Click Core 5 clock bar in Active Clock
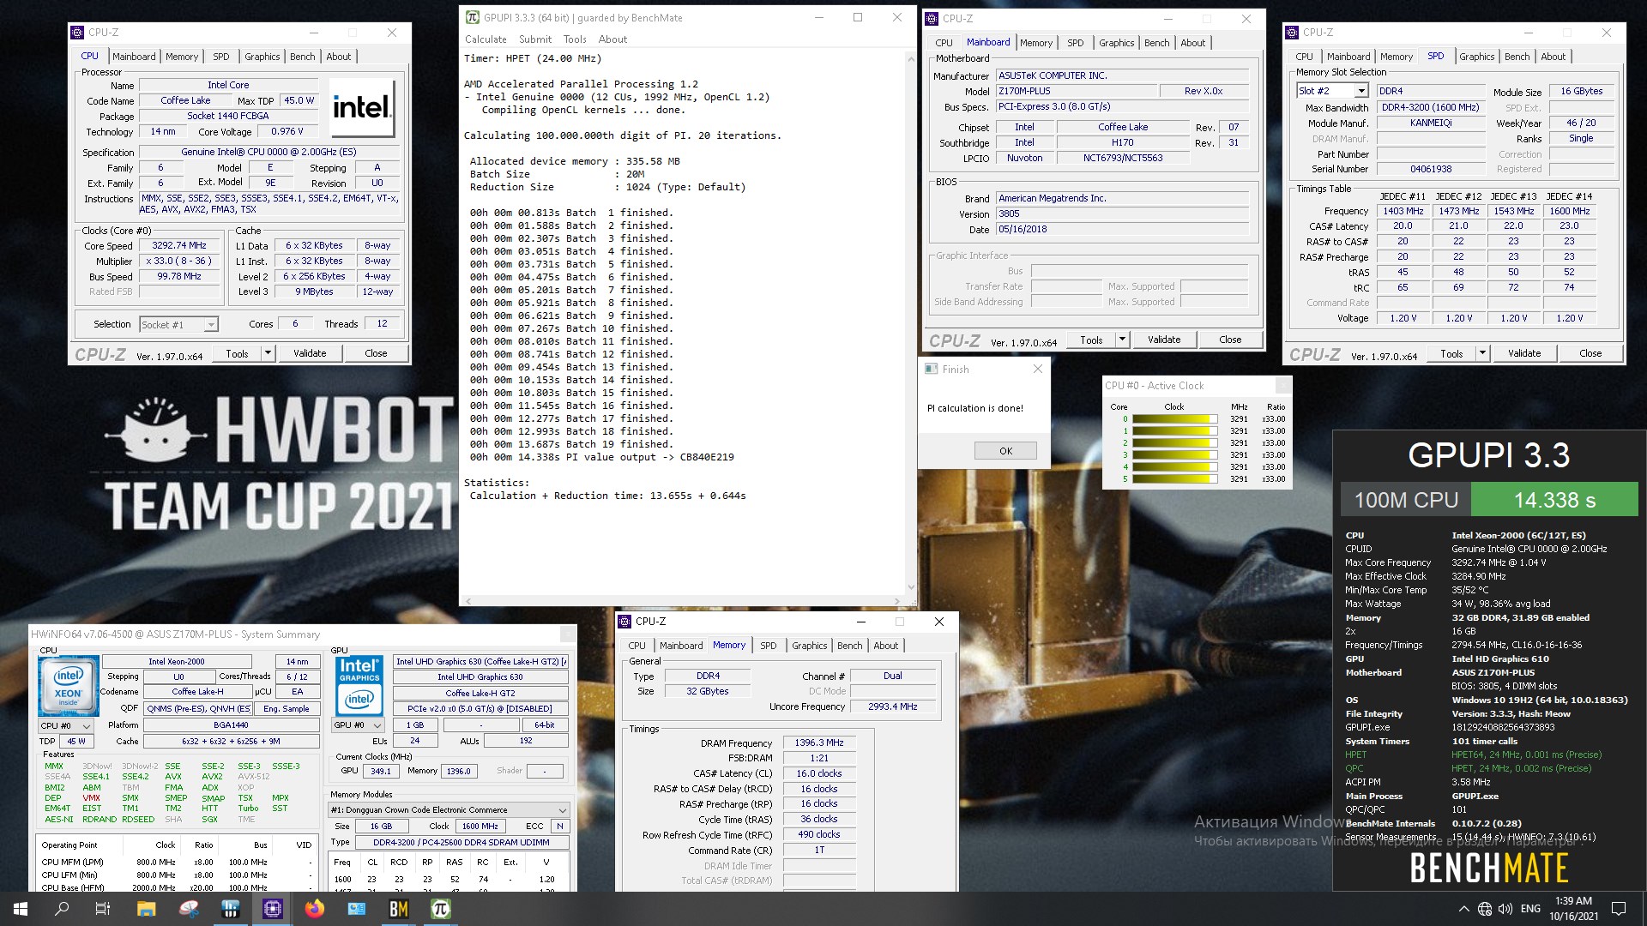This screenshot has height=926, width=1647. pyautogui.click(x=1174, y=479)
